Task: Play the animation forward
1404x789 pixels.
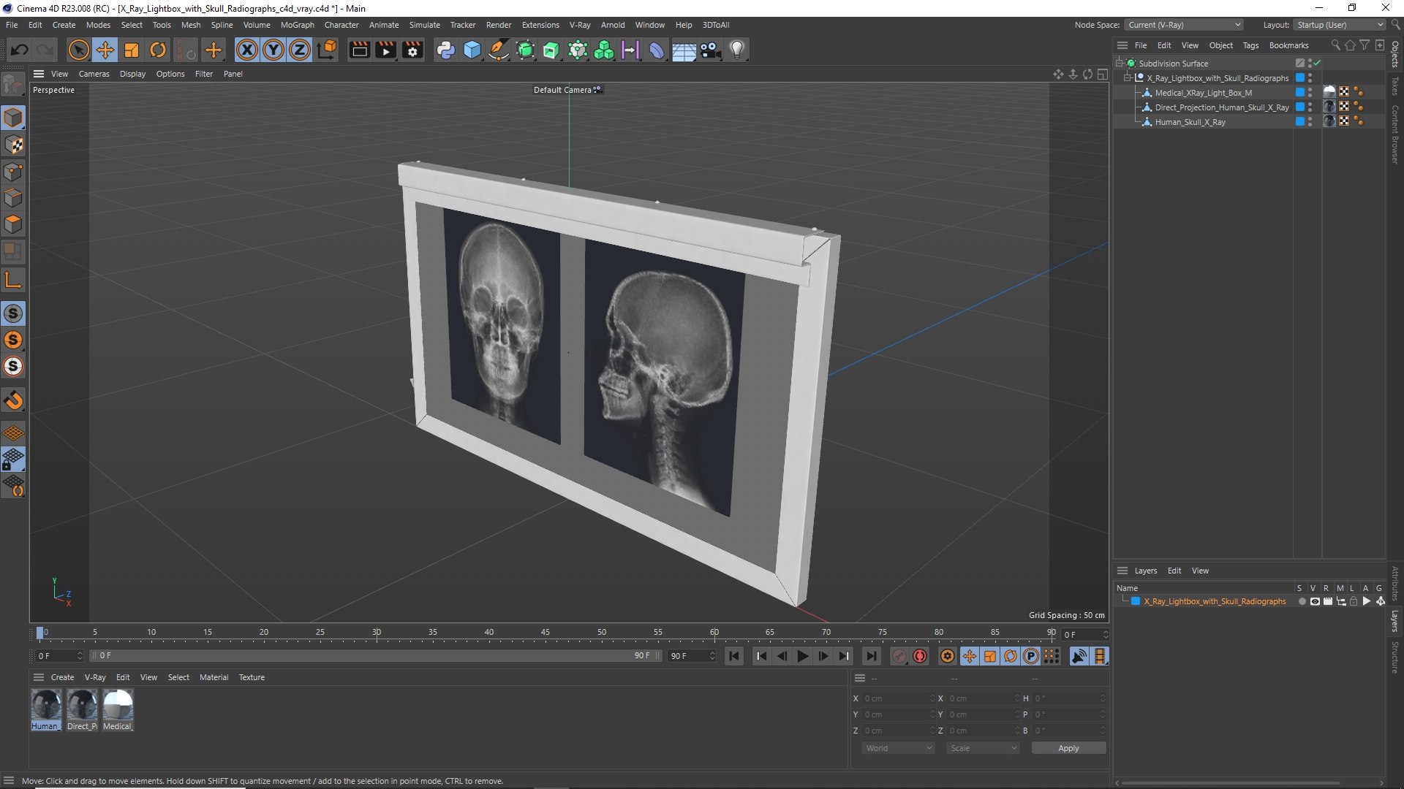Action: (x=802, y=656)
